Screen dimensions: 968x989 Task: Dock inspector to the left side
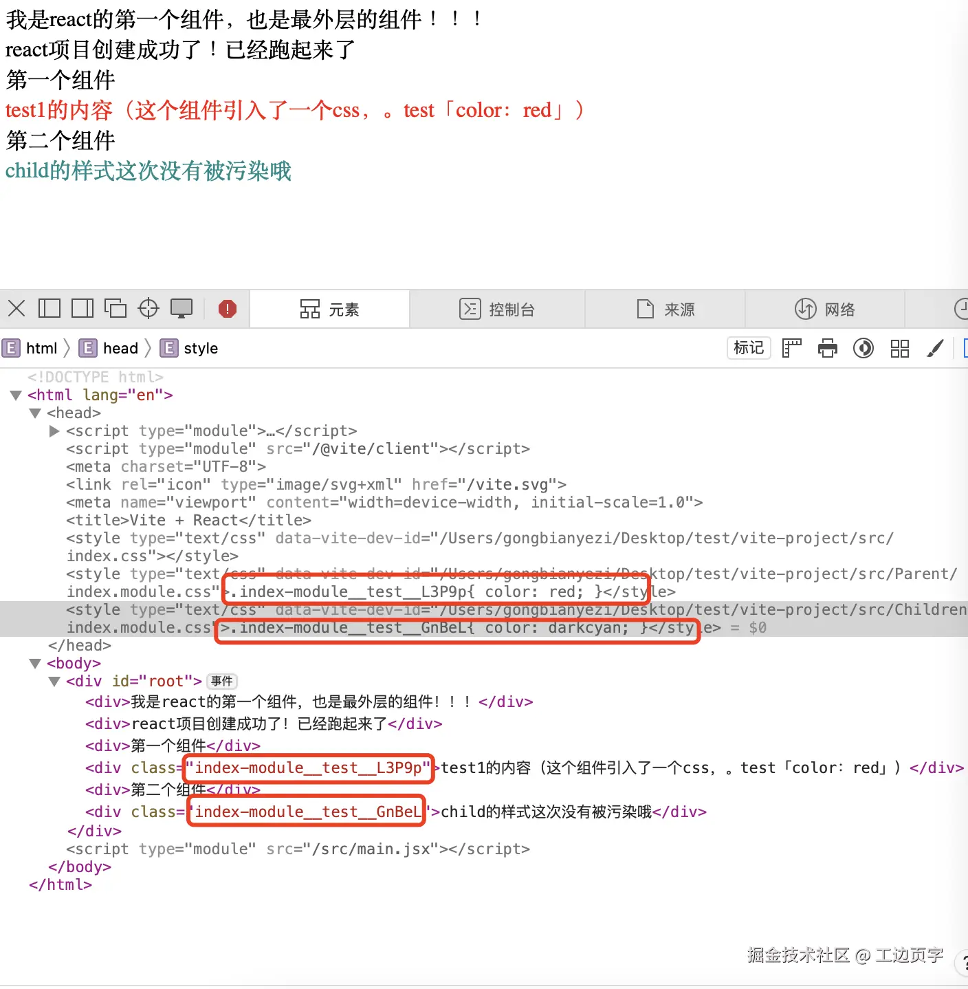click(x=49, y=308)
